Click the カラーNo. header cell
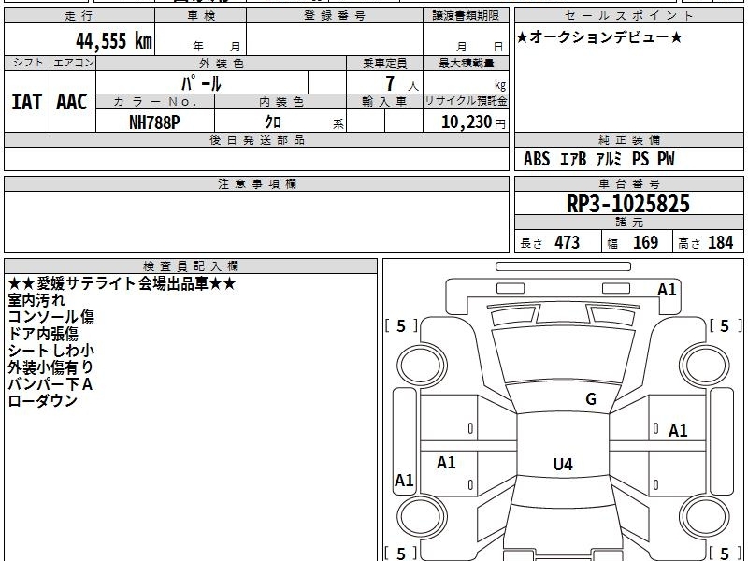The image size is (748, 561). [155, 102]
